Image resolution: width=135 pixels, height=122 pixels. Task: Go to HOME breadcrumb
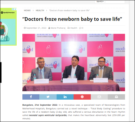tap(27, 11)
